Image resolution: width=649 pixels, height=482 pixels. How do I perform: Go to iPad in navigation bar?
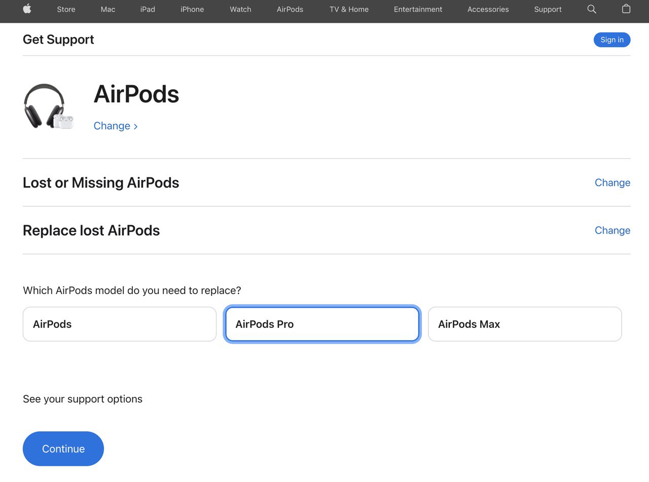click(148, 9)
